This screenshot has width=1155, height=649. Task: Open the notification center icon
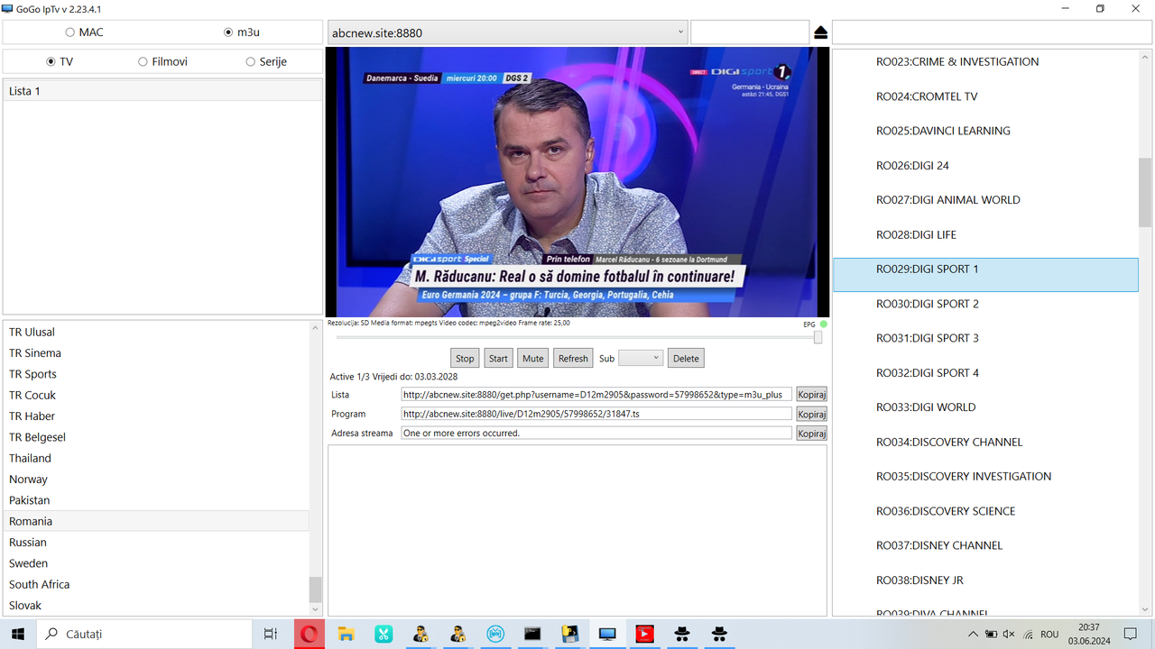point(1131,634)
